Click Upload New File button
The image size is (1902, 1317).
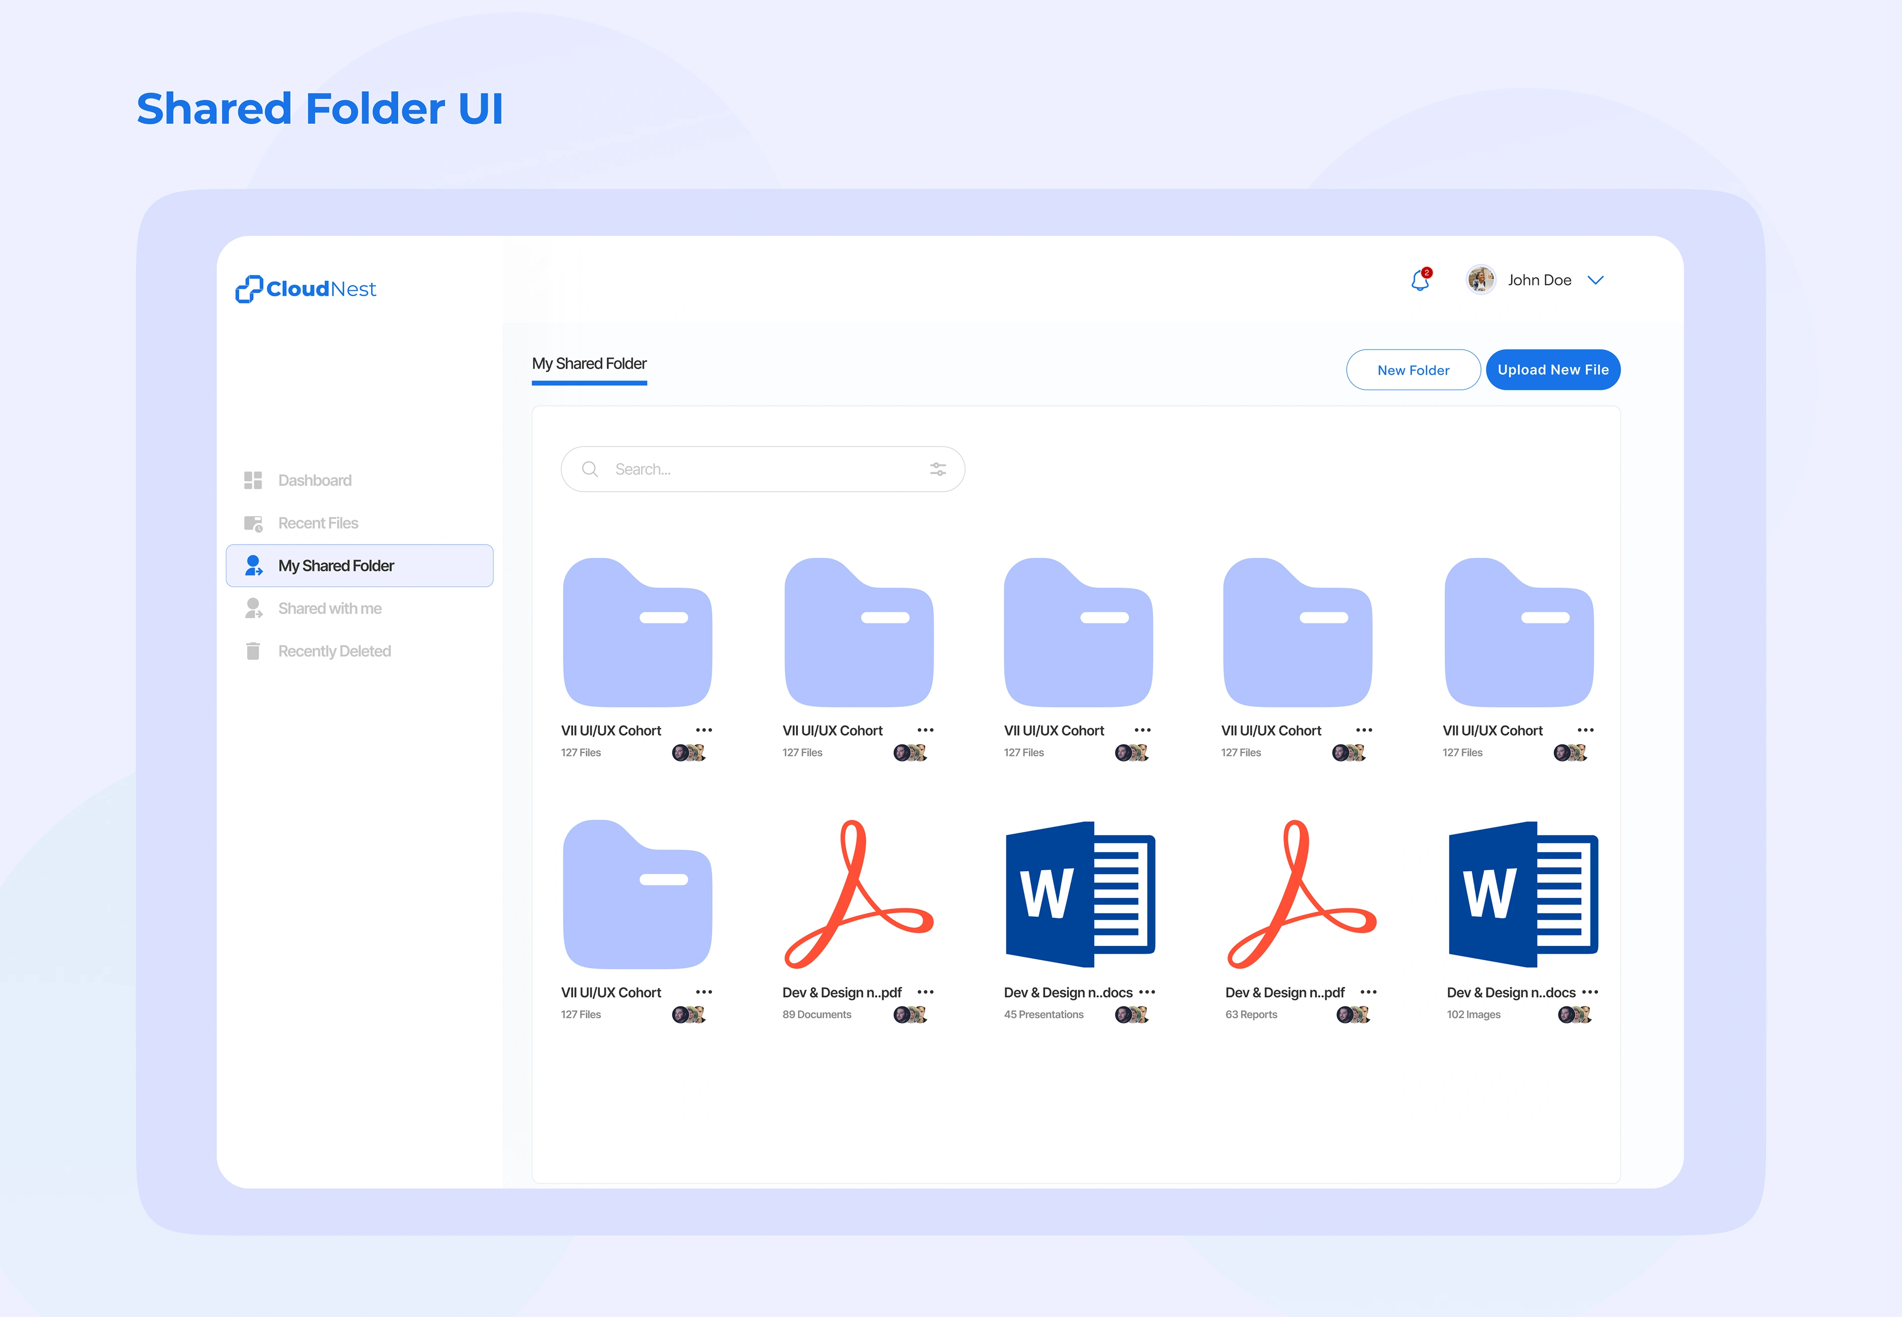pos(1552,370)
